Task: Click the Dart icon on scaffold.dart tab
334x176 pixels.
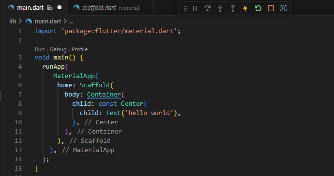Action: click(77, 7)
